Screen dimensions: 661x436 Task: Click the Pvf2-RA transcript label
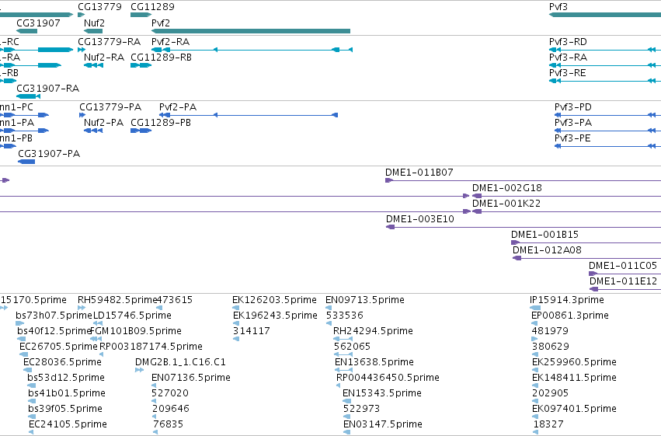[170, 42]
